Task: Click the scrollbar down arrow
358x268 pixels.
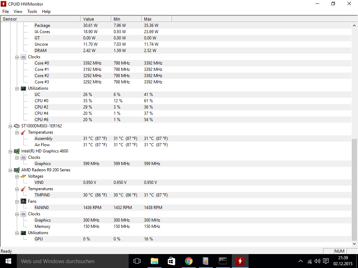Action: click(354, 244)
